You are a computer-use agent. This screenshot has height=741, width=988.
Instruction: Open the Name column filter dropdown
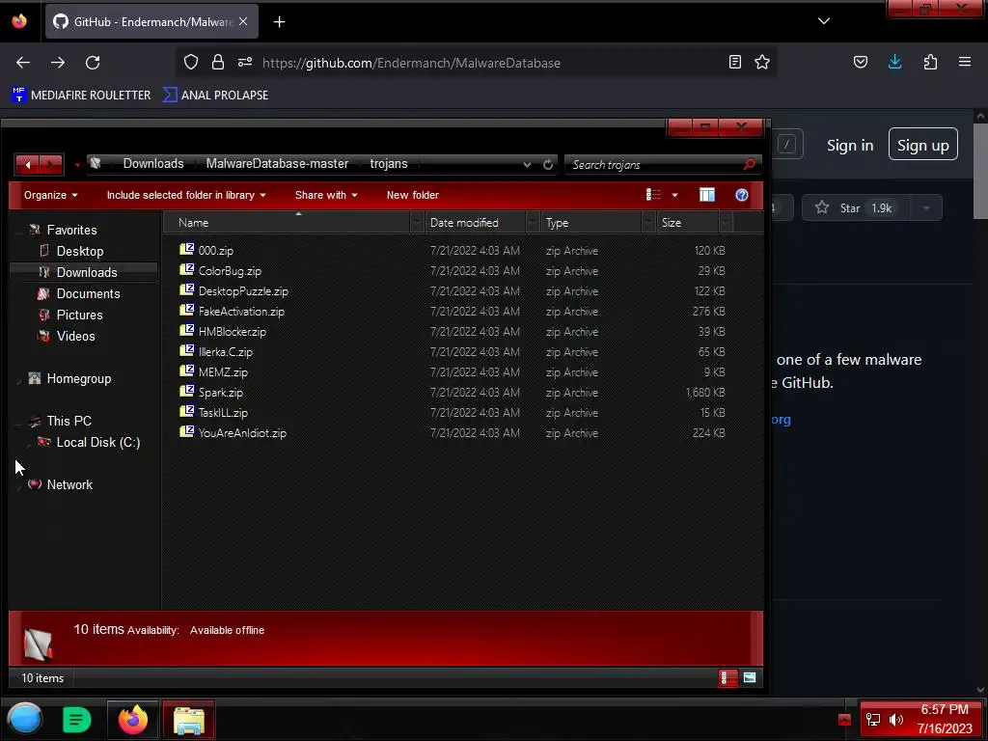[417, 223]
